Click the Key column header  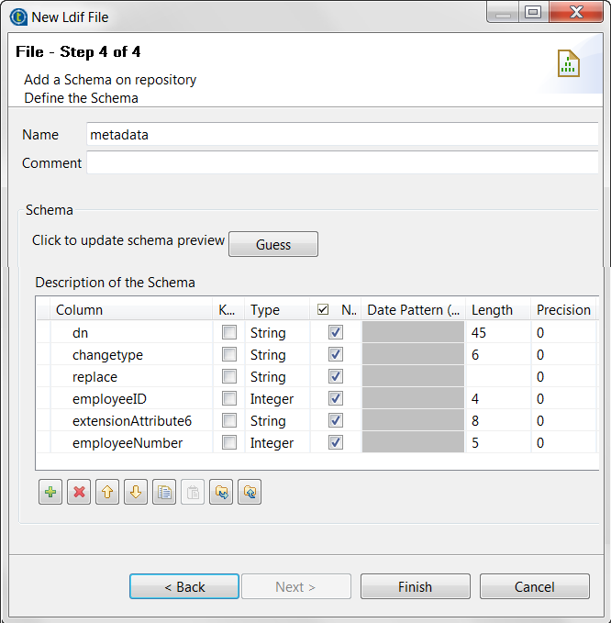(228, 309)
